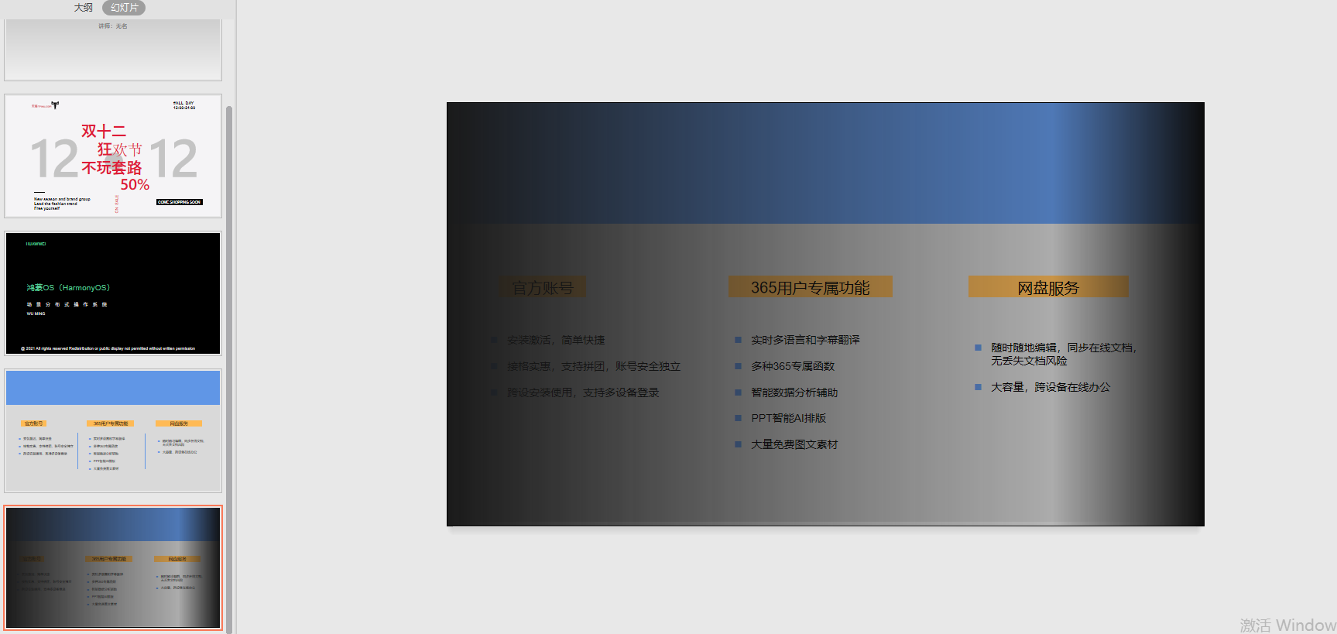The height and width of the screenshot is (634, 1337).
Task: Click the 实时多语言和字幕翻译 bullet
Action: point(805,340)
